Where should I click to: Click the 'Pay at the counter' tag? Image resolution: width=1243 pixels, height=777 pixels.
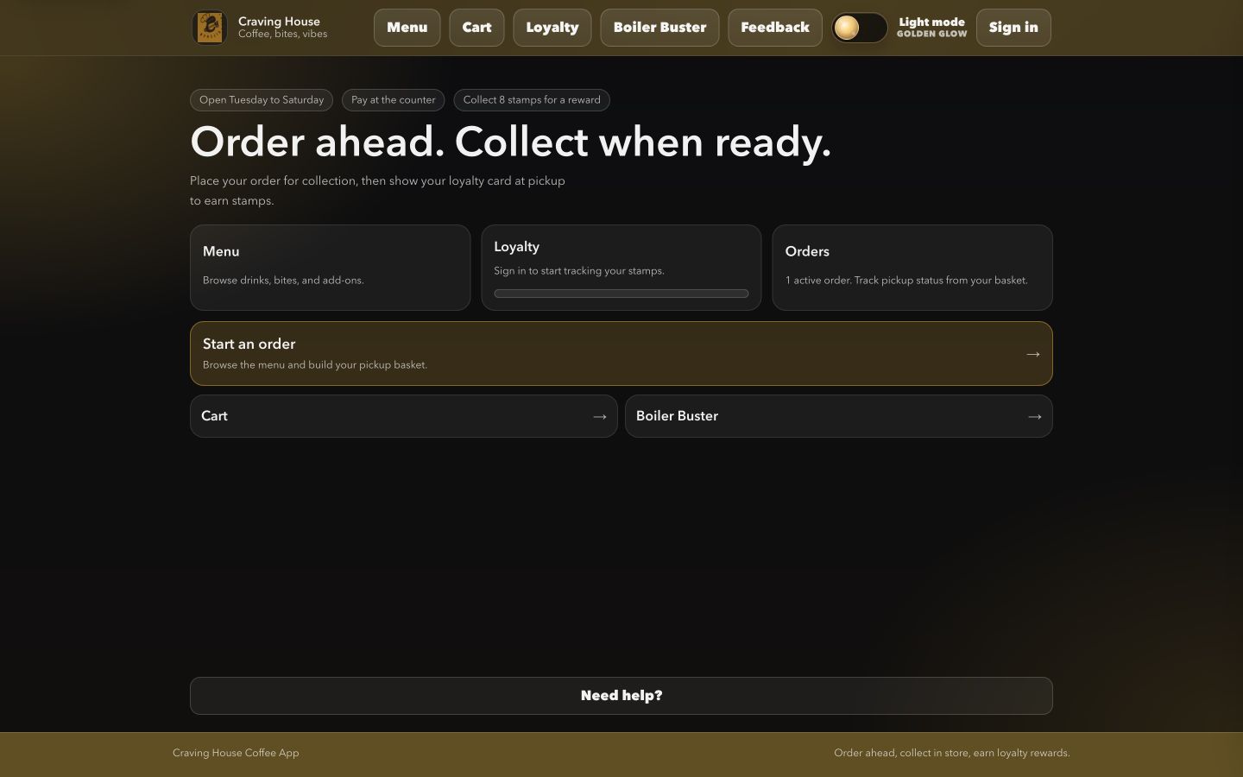(394, 100)
